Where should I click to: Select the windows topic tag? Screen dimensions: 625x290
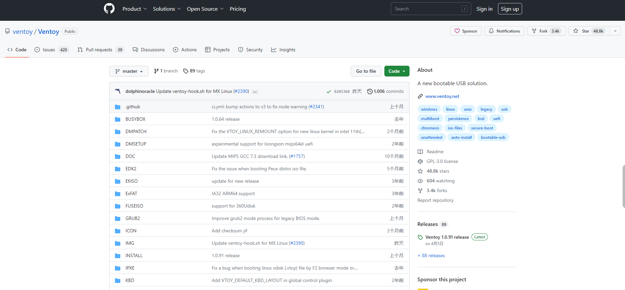[x=429, y=109]
